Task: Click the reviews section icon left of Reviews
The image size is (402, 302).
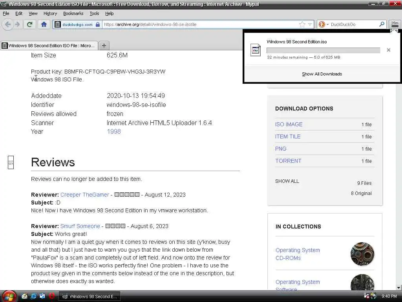Action: point(11,162)
